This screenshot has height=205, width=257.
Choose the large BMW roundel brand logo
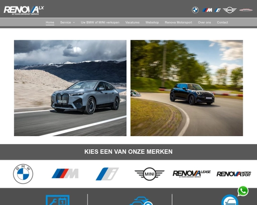(23, 174)
